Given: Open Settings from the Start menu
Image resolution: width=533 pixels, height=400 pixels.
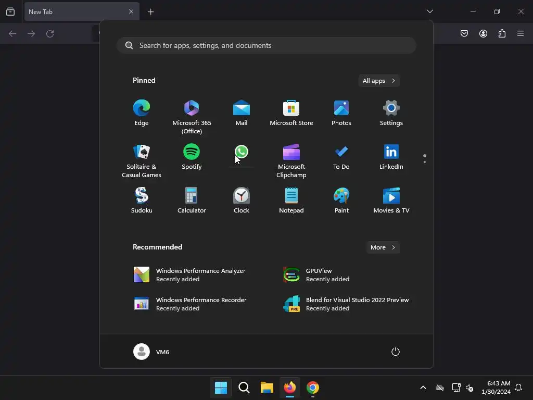Looking at the screenshot, I should tap(391, 113).
